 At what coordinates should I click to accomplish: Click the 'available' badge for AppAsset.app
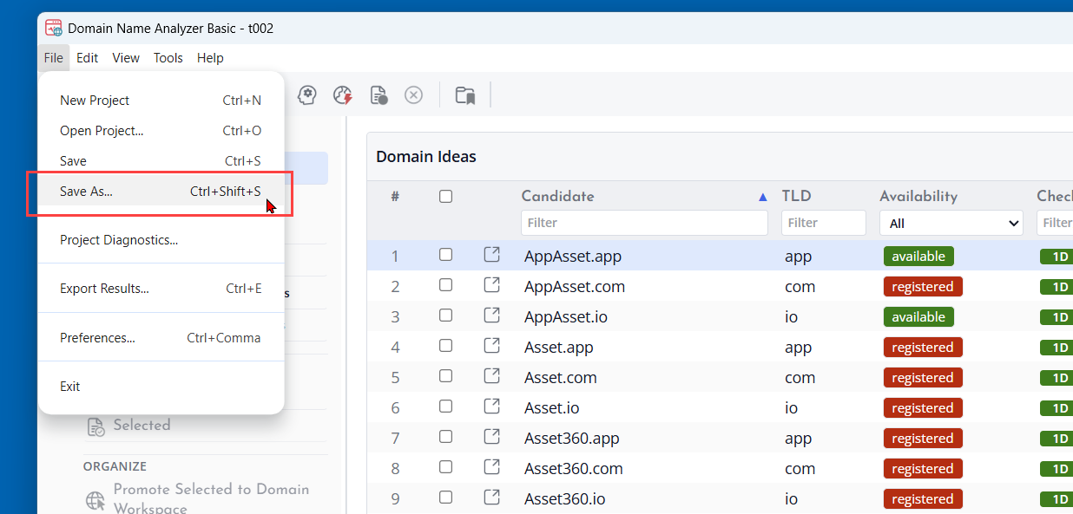pyautogui.click(x=918, y=256)
